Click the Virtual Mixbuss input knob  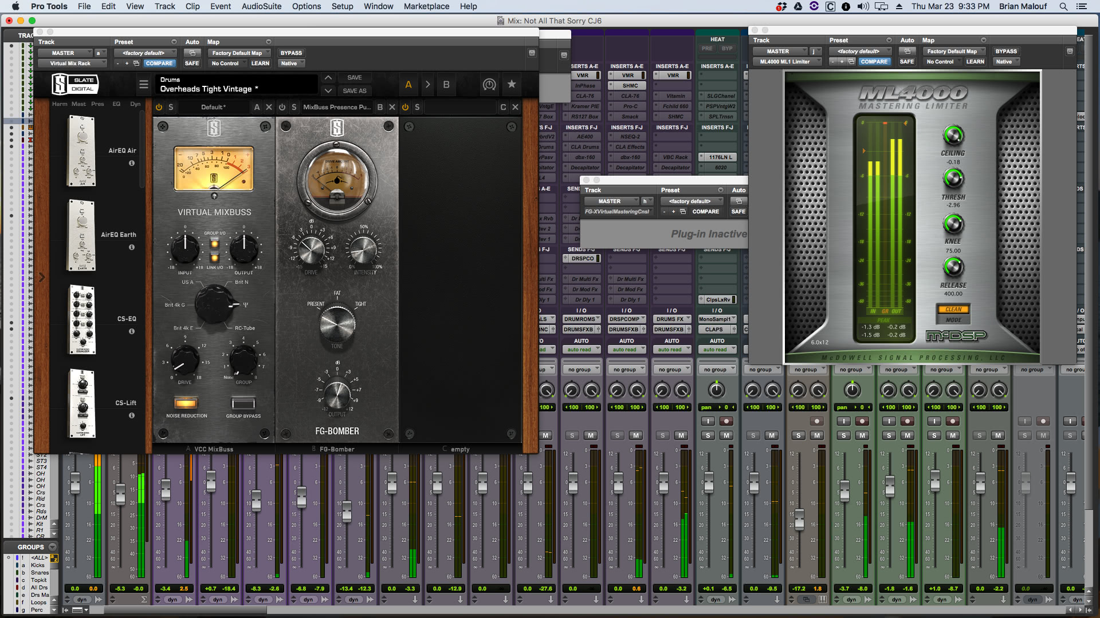pos(185,248)
